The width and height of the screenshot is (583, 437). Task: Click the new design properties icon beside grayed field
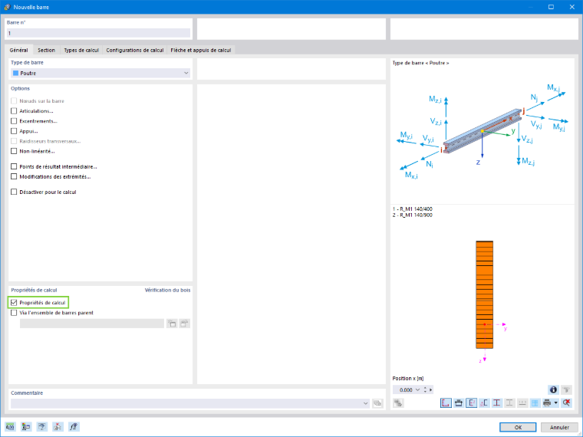point(171,324)
